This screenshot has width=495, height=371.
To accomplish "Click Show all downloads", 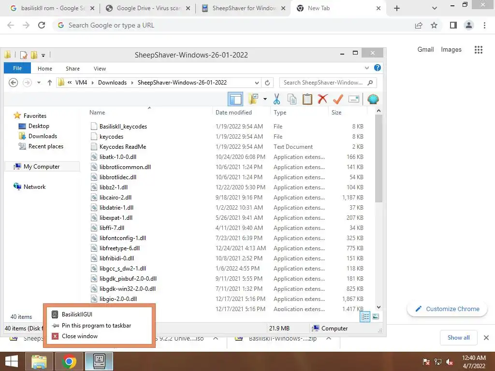I will (x=458, y=338).
